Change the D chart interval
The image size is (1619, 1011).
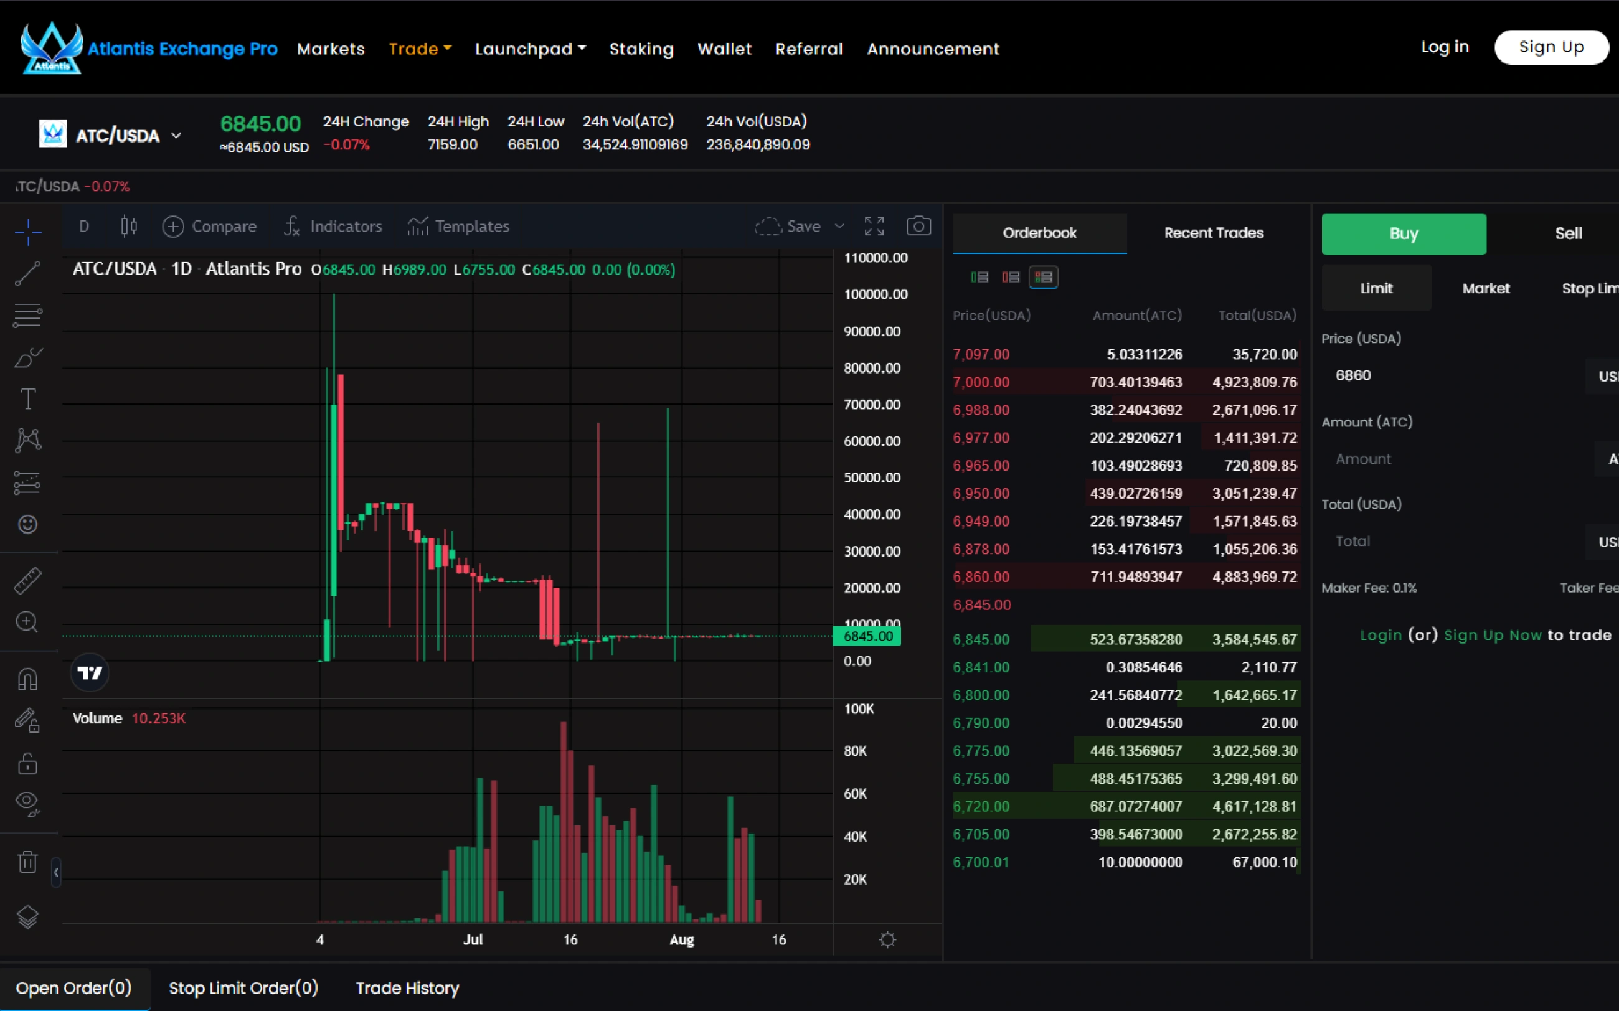[x=84, y=227]
